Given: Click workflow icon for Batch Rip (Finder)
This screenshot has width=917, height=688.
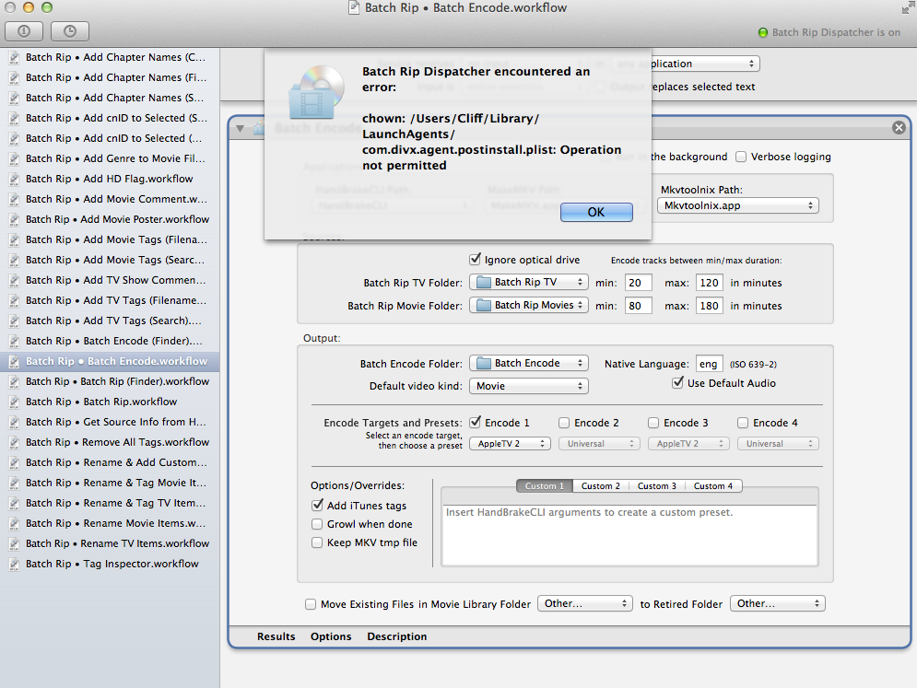Looking at the screenshot, I should click(x=14, y=381).
